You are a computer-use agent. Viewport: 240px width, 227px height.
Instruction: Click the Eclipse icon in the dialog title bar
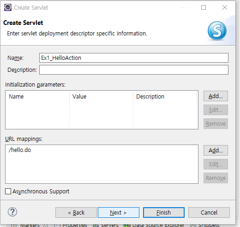click(x=8, y=7)
